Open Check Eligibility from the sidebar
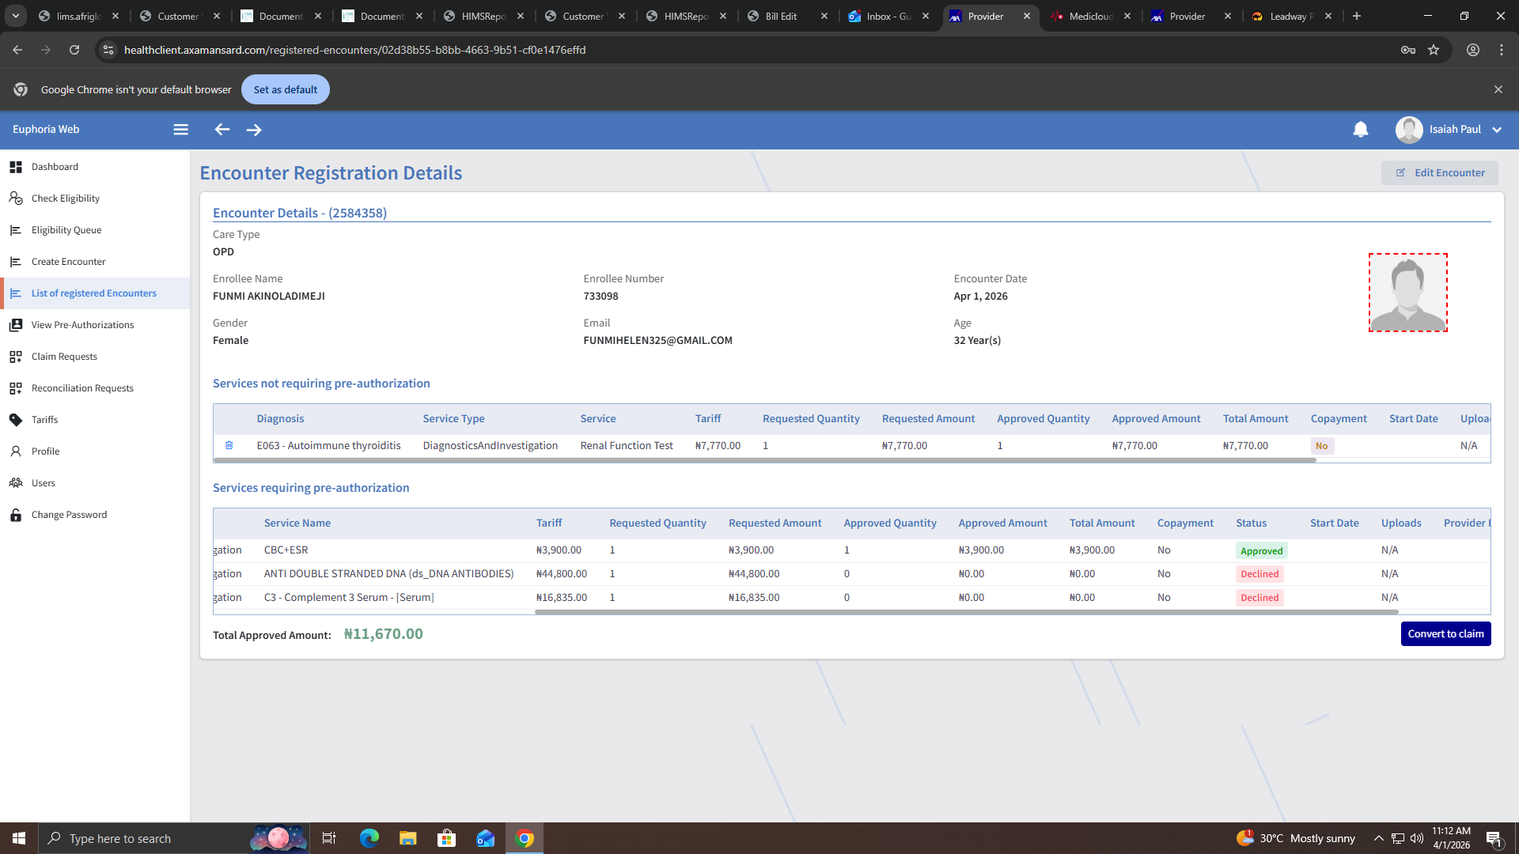 (x=65, y=198)
